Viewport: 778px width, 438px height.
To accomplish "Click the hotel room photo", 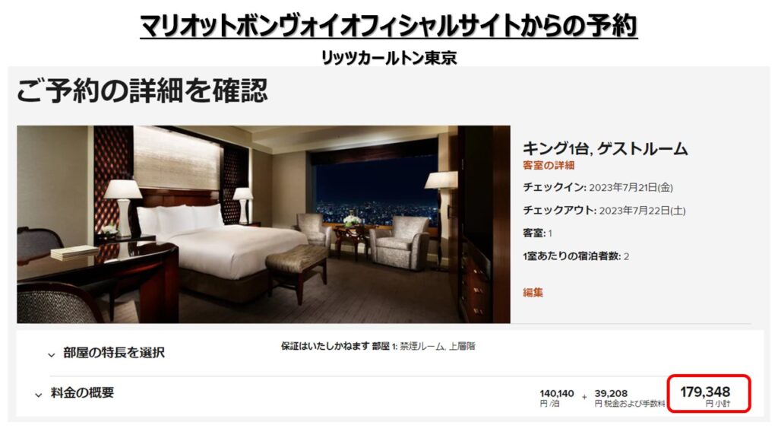I will (264, 224).
